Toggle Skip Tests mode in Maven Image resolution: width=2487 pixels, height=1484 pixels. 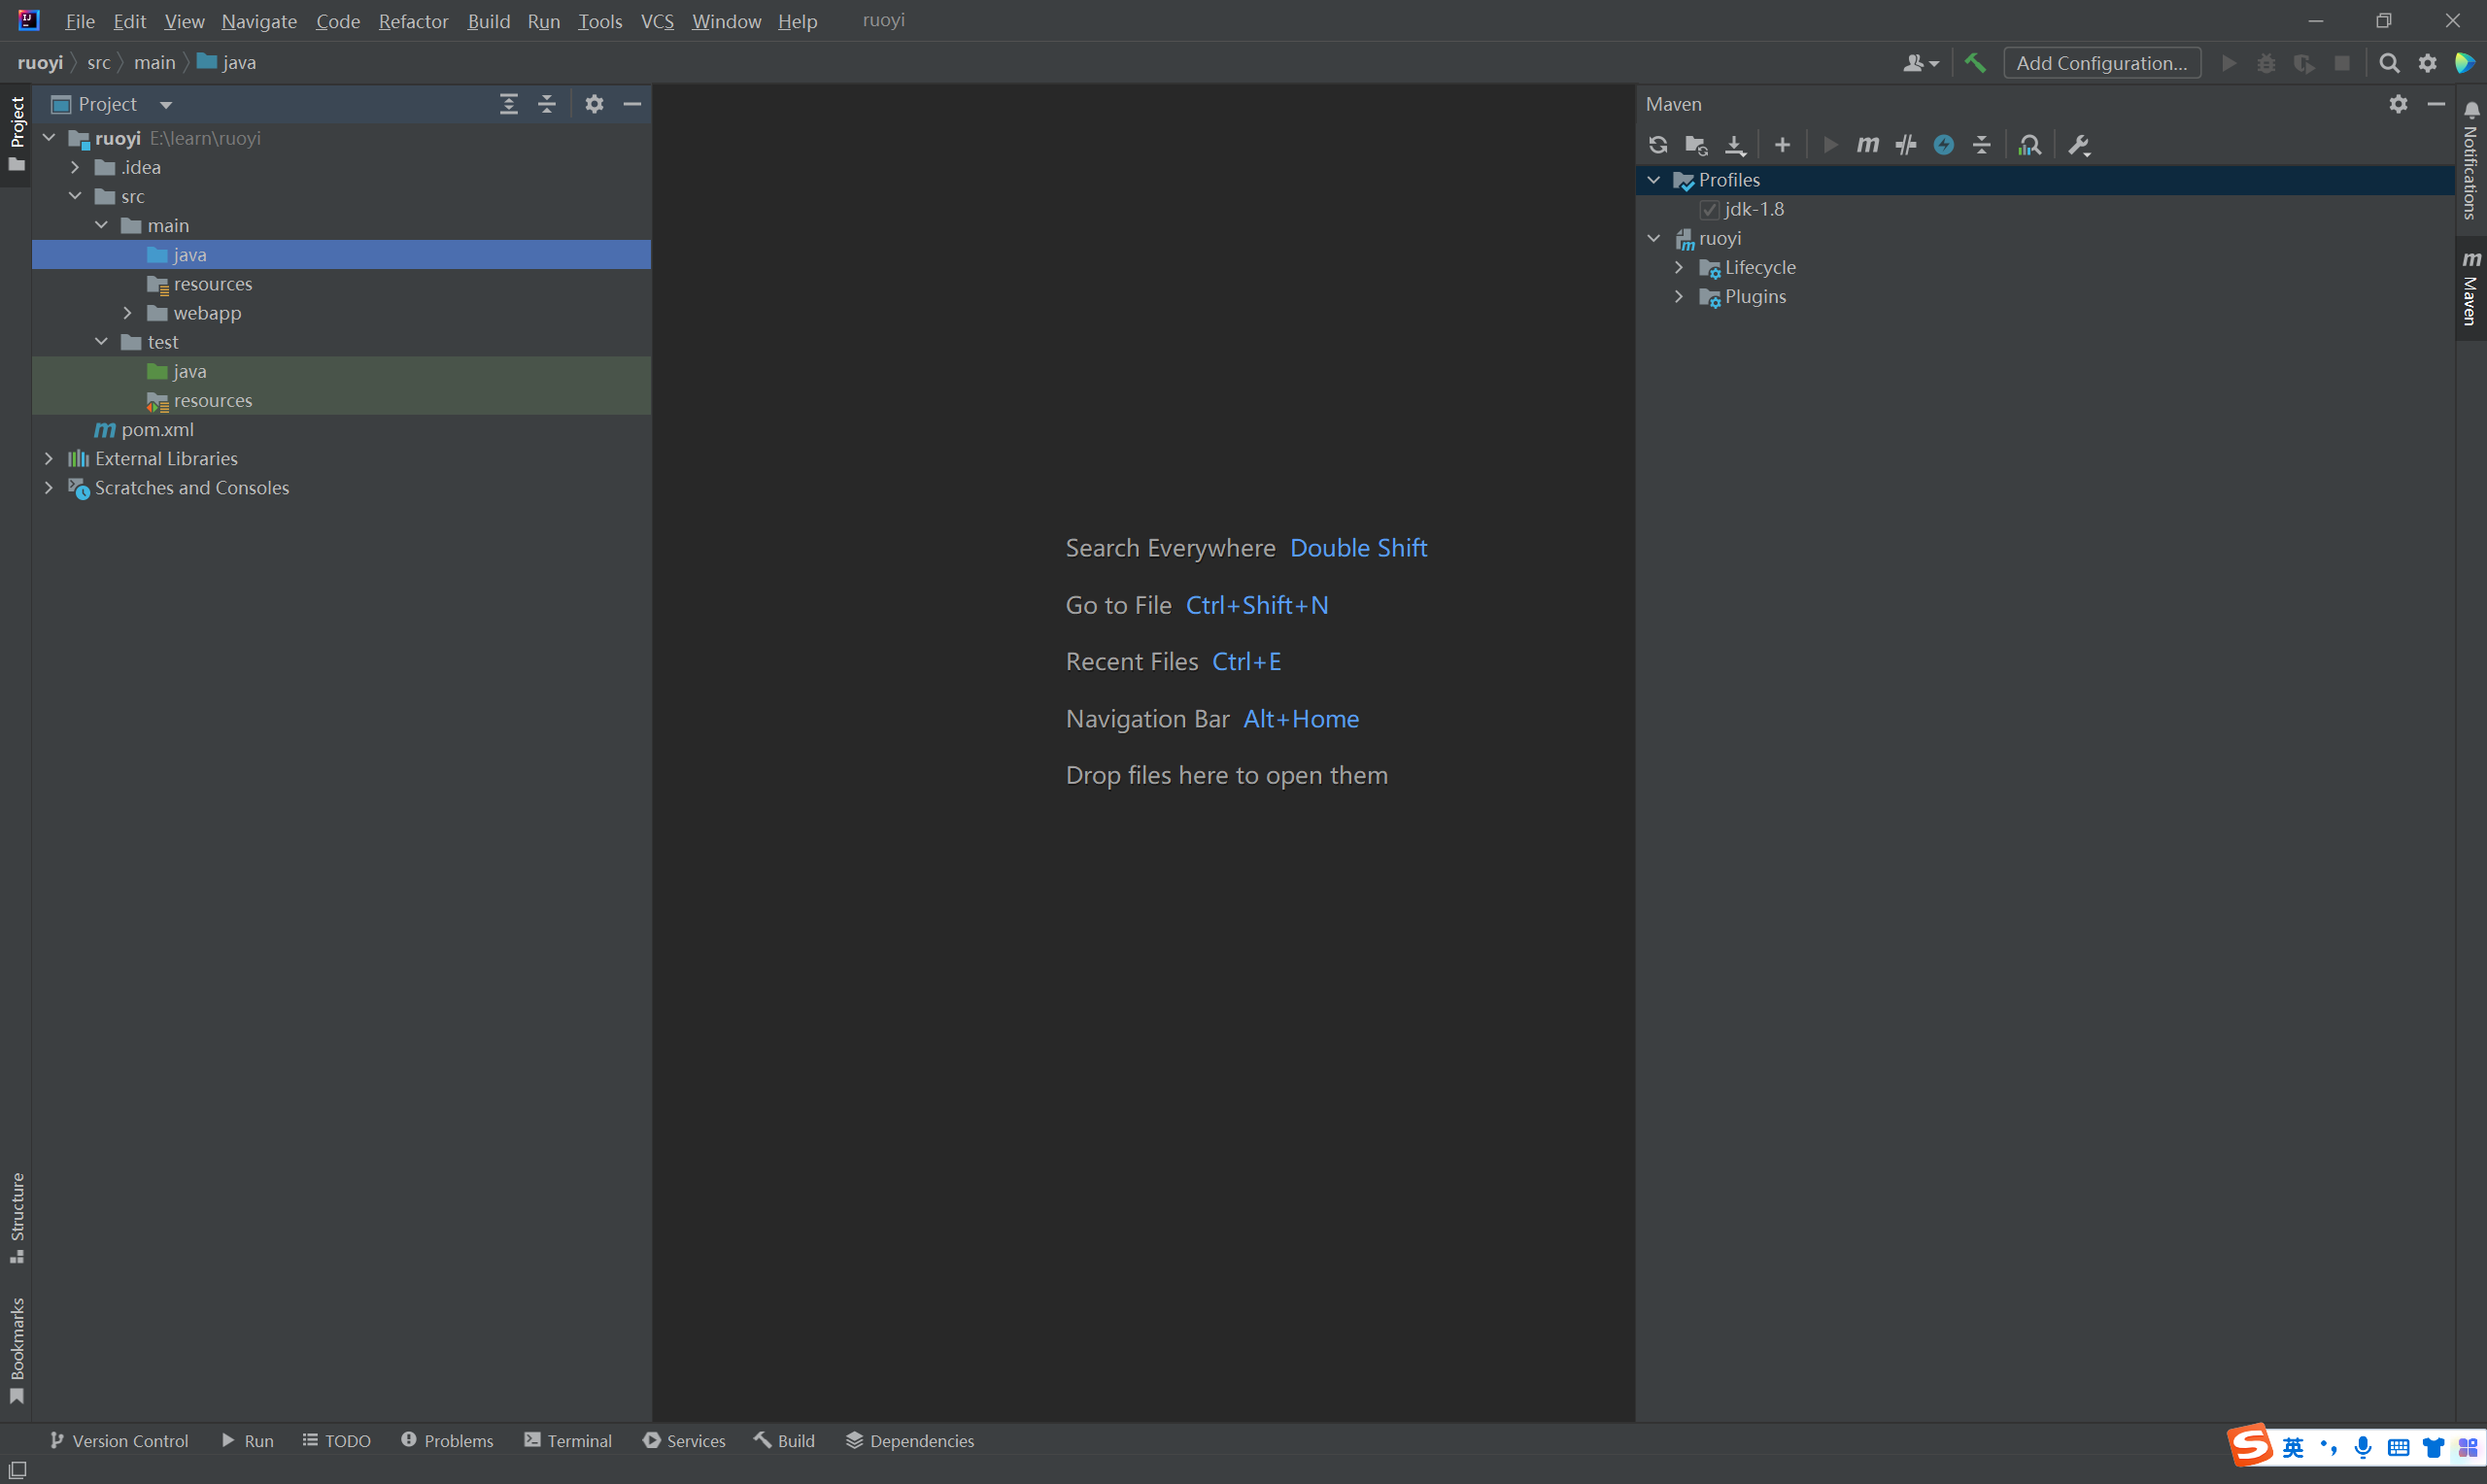[1943, 145]
